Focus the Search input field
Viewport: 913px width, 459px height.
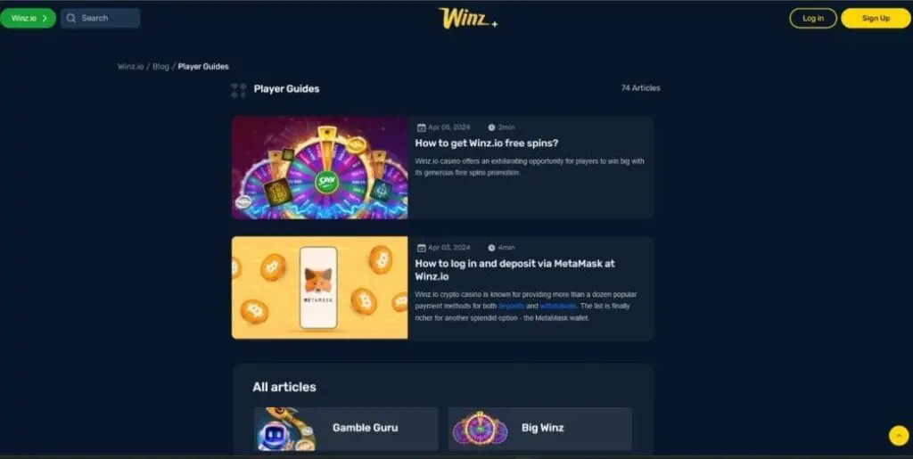pyautogui.click(x=100, y=18)
